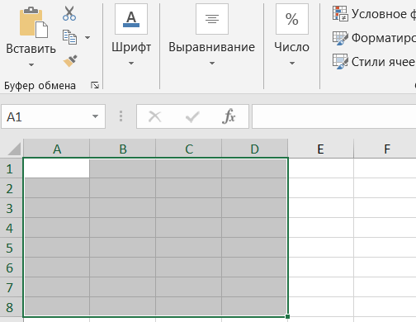Click the Шрифт group label

click(131, 47)
